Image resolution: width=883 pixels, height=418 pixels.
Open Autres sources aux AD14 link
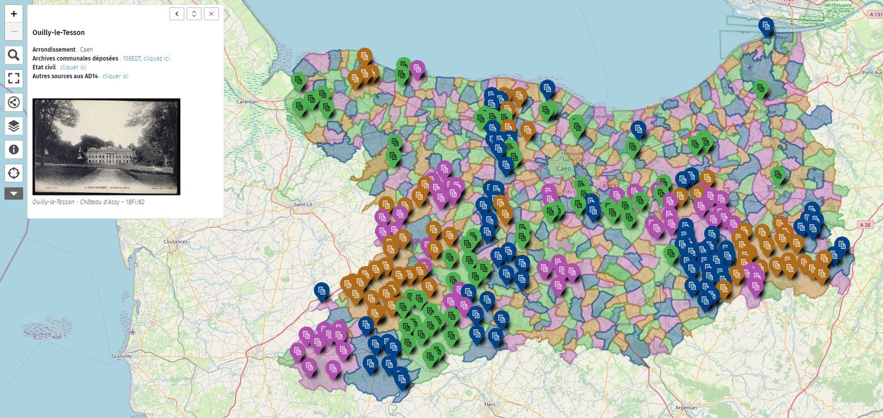tap(116, 76)
